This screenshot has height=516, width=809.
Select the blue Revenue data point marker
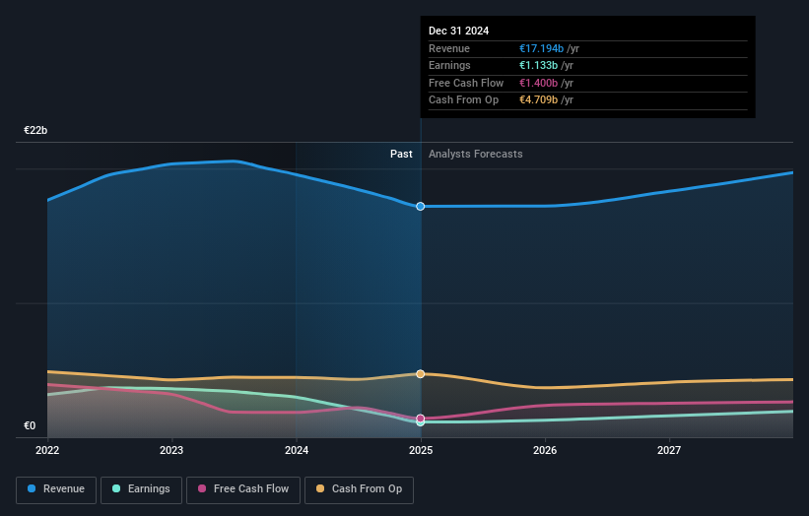pos(421,206)
